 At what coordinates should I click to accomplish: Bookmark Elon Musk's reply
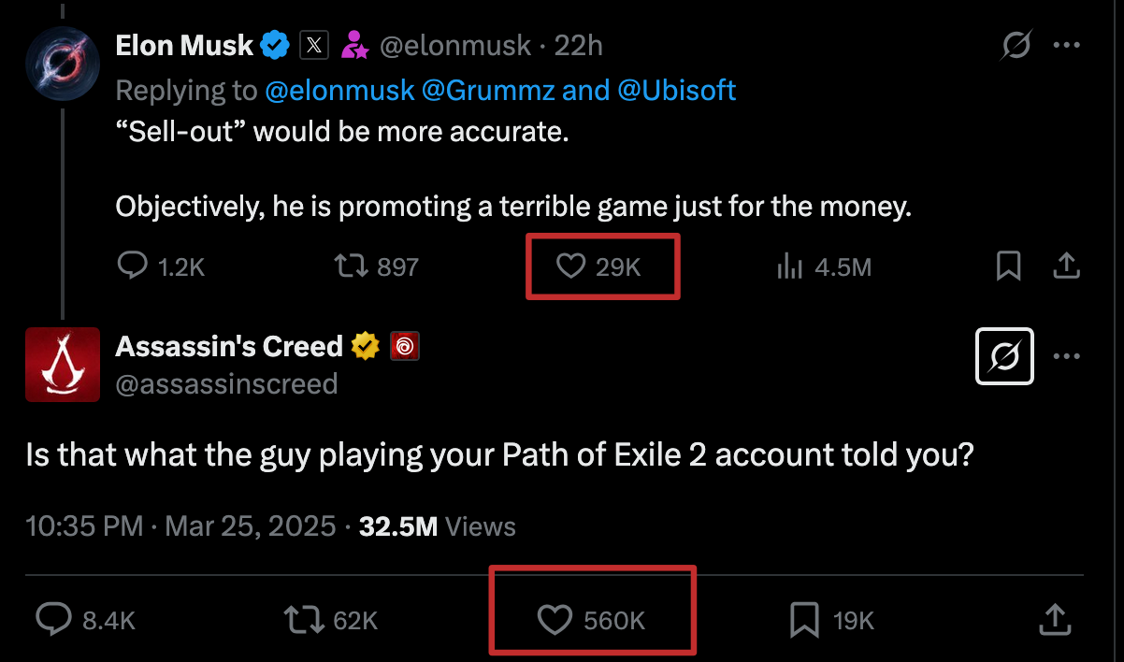point(1008,267)
